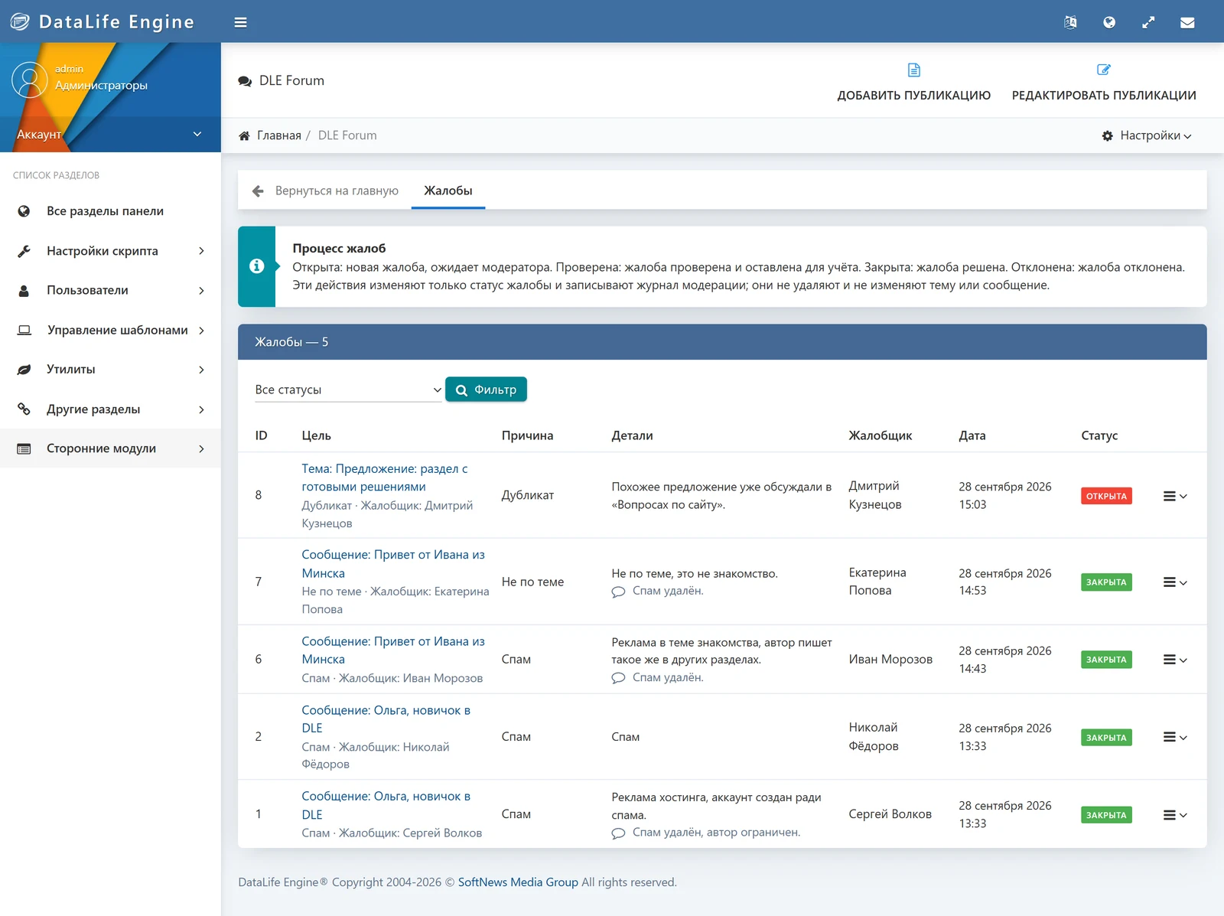Open actions menu for complaint ID 7
1224x916 pixels.
point(1175,582)
